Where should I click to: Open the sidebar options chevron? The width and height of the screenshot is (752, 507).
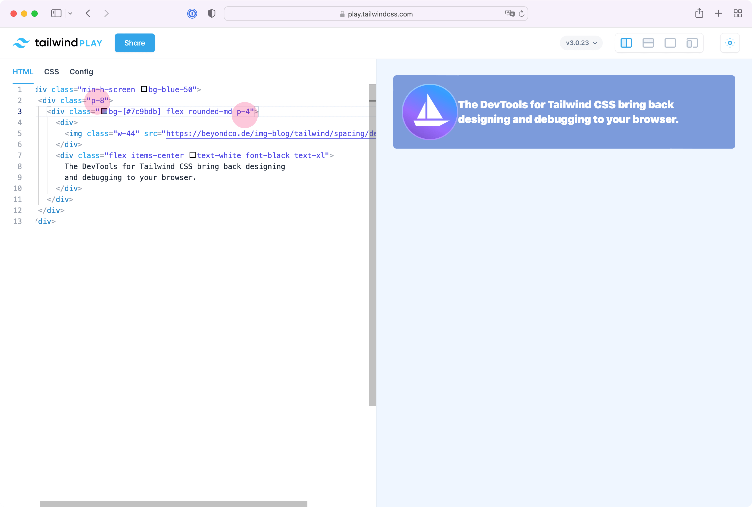click(x=70, y=14)
